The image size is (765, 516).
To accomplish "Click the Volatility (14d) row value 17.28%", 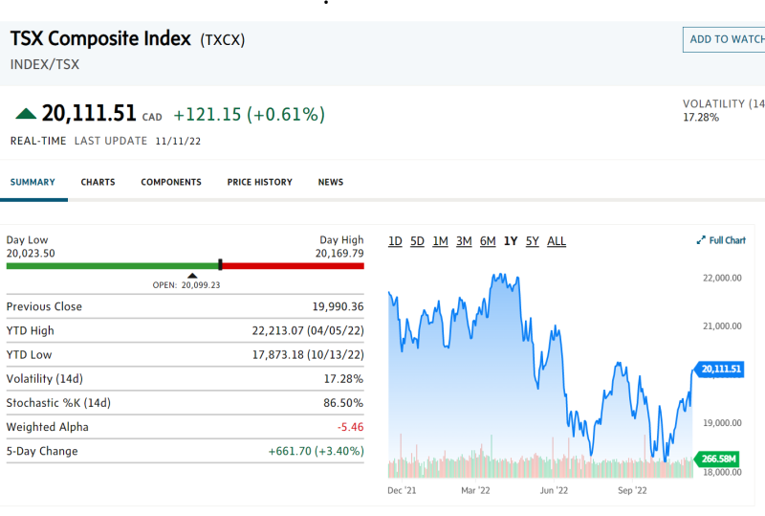I will click(x=343, y=379).
